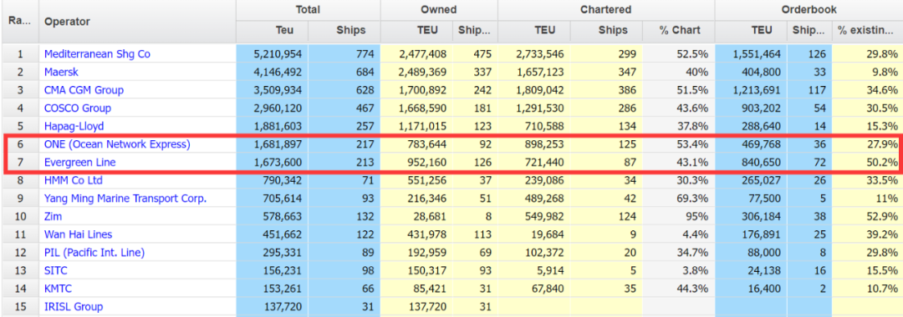Open the Wan Hai Lines link

[x=78, y=234]
